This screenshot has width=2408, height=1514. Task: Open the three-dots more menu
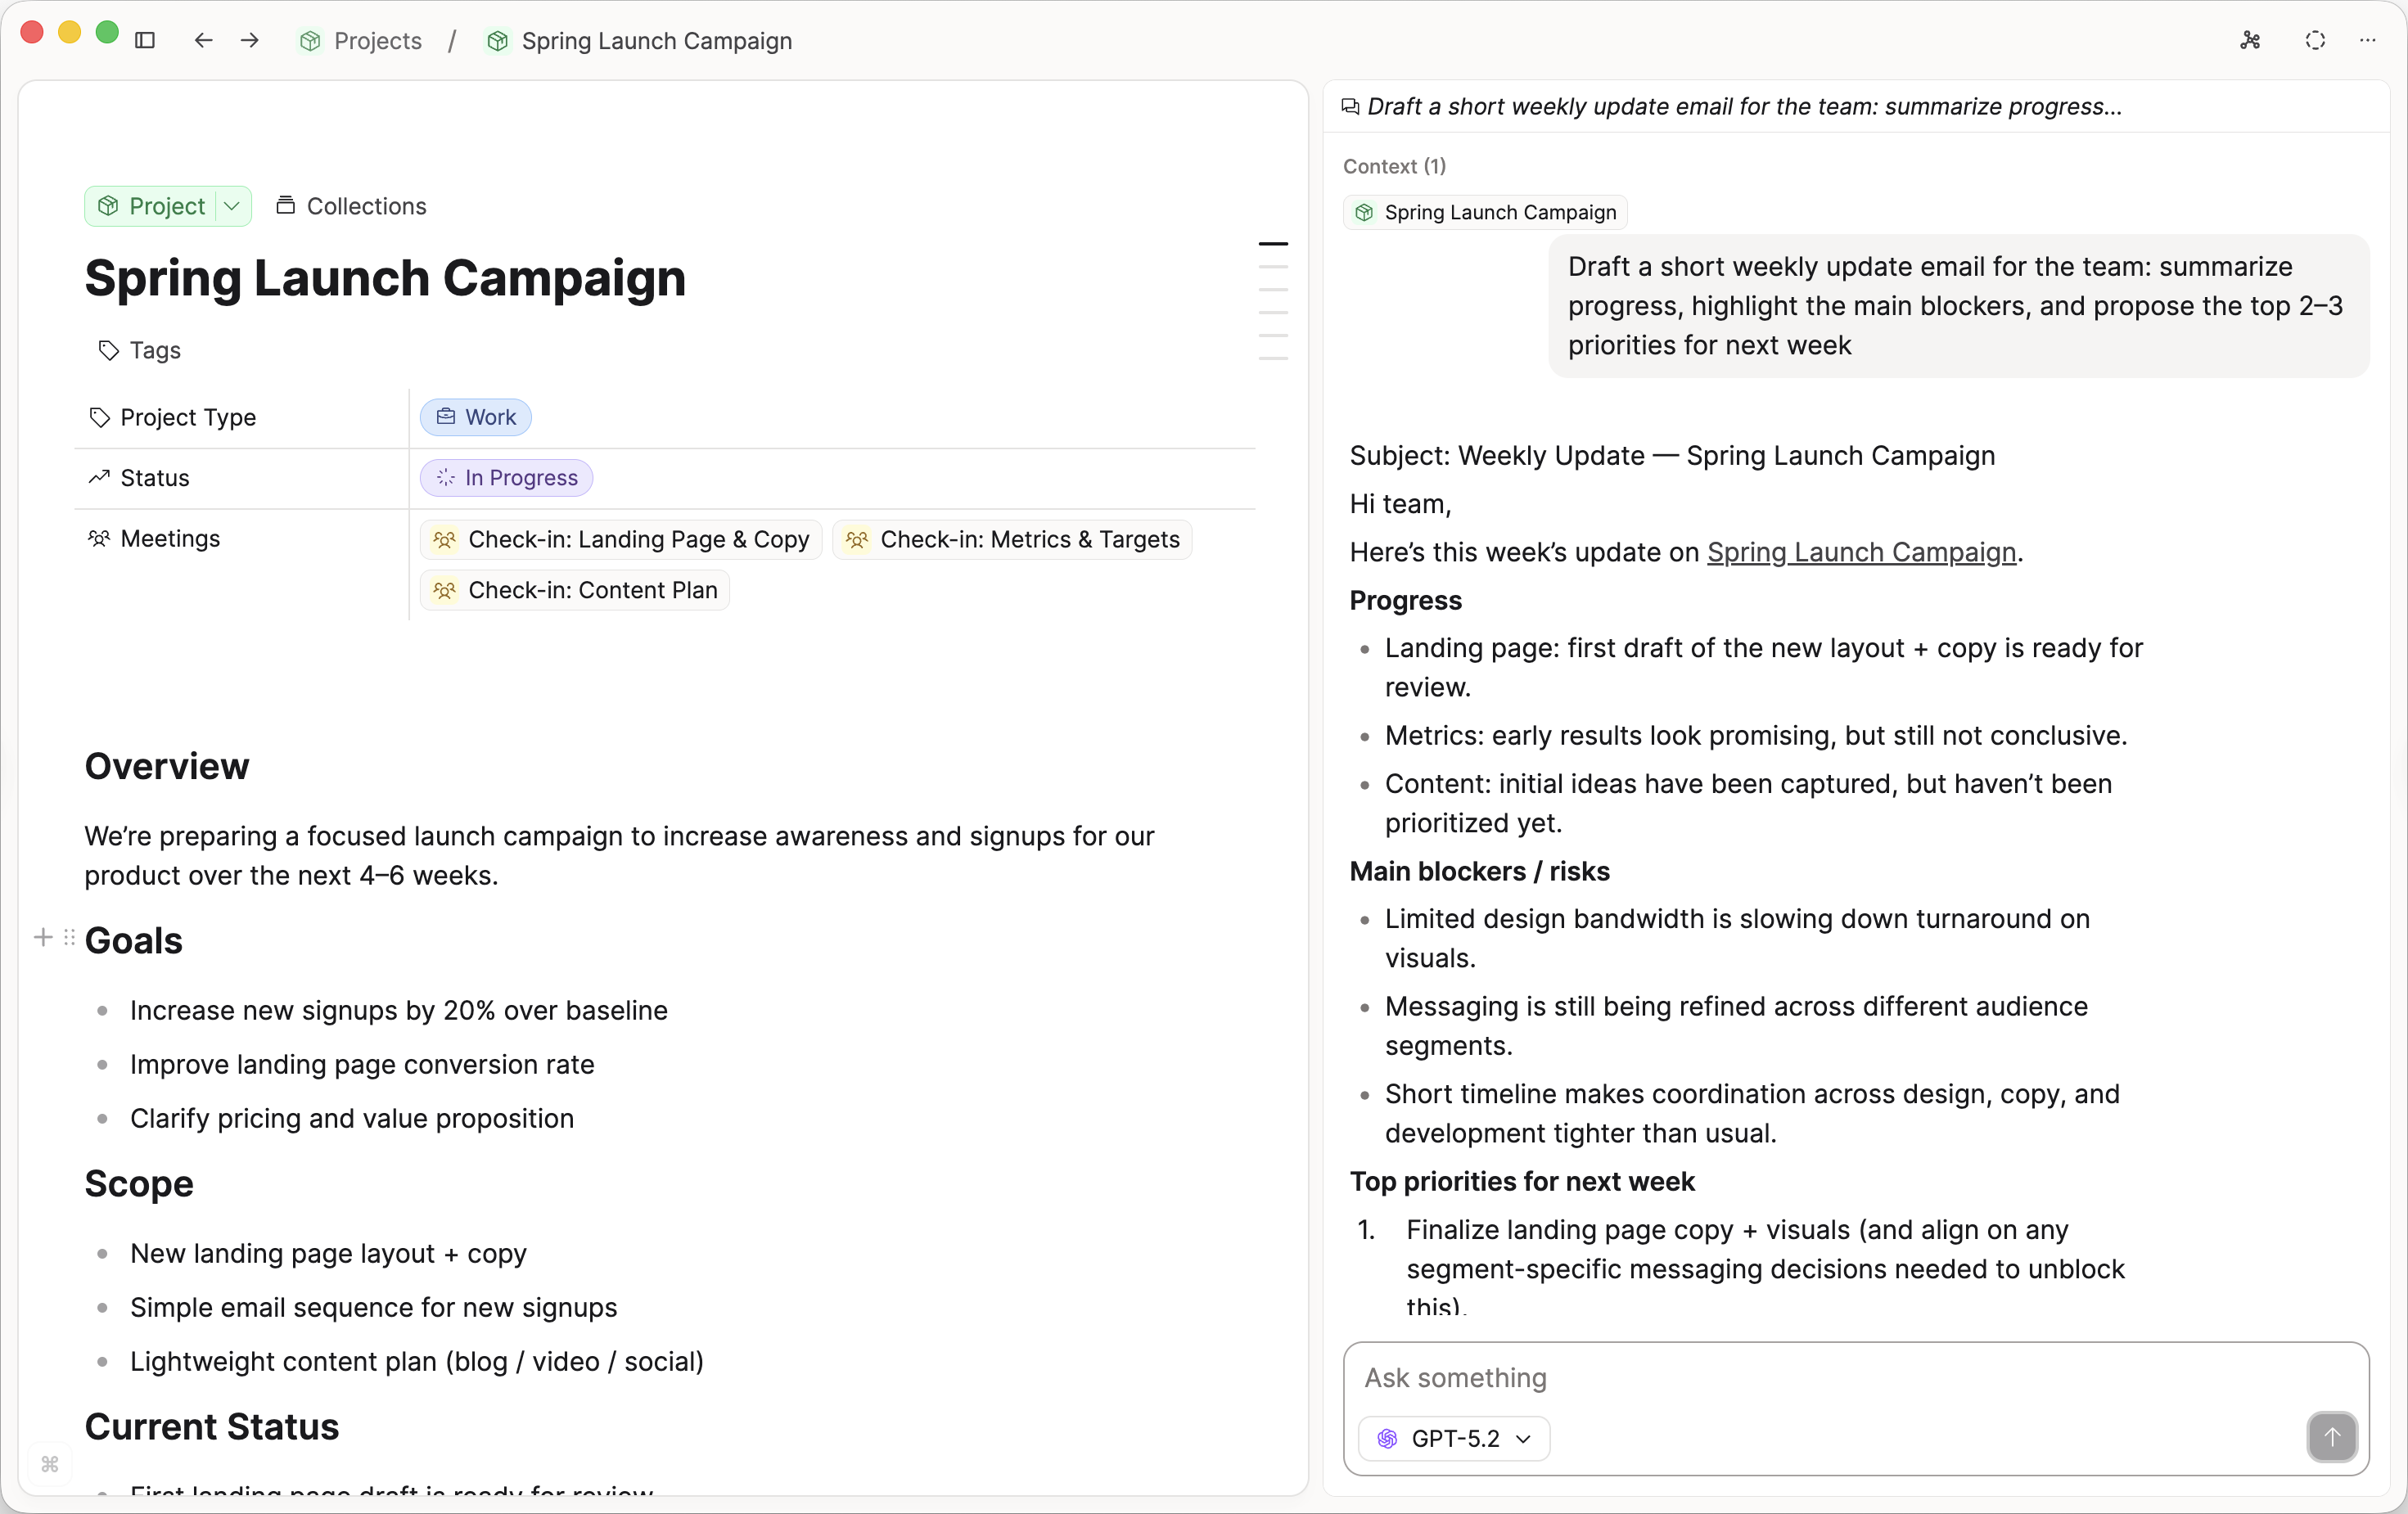[2367, 40]
